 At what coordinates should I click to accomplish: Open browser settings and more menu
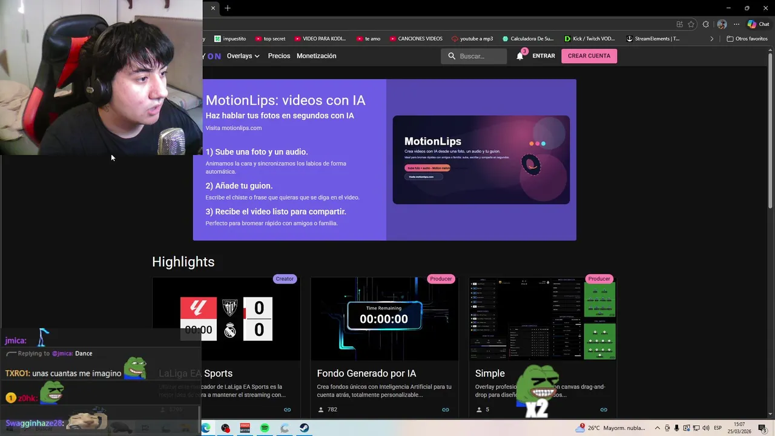coord(737,24)
